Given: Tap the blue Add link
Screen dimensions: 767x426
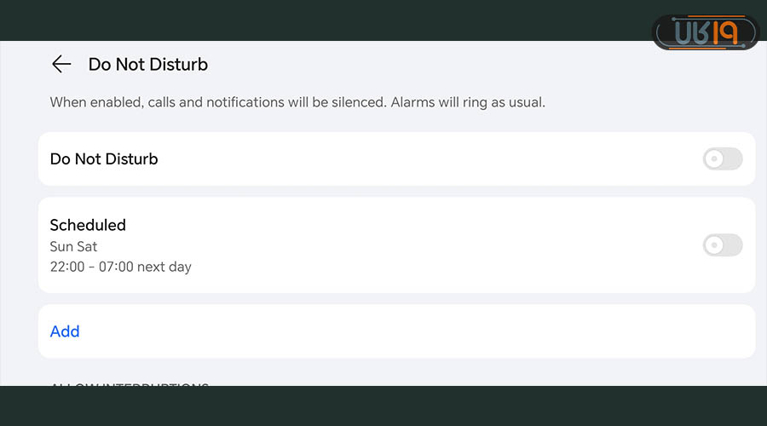Looking at the screenshot, I should point(65,331).
